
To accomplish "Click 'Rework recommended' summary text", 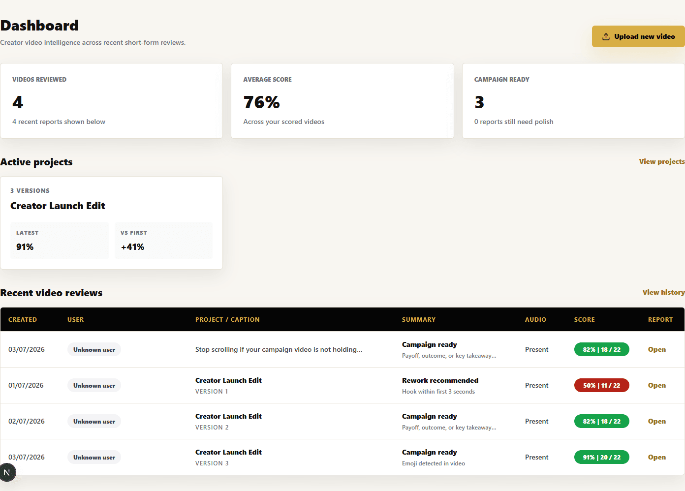I will click(440, 380).
